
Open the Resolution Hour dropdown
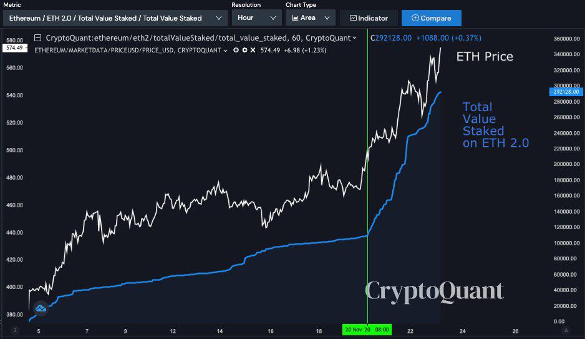pyautogui.click(x=257, y=18)
